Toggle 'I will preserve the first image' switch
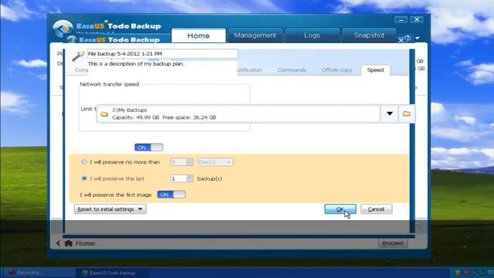 [171, 195]
